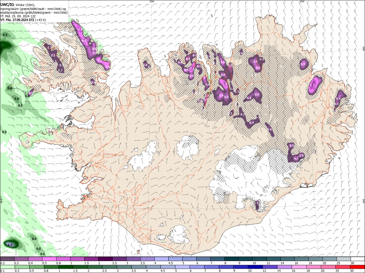
Task: Click the 'slydda/snjókoma' legend description line
Action: click(34, 13)
